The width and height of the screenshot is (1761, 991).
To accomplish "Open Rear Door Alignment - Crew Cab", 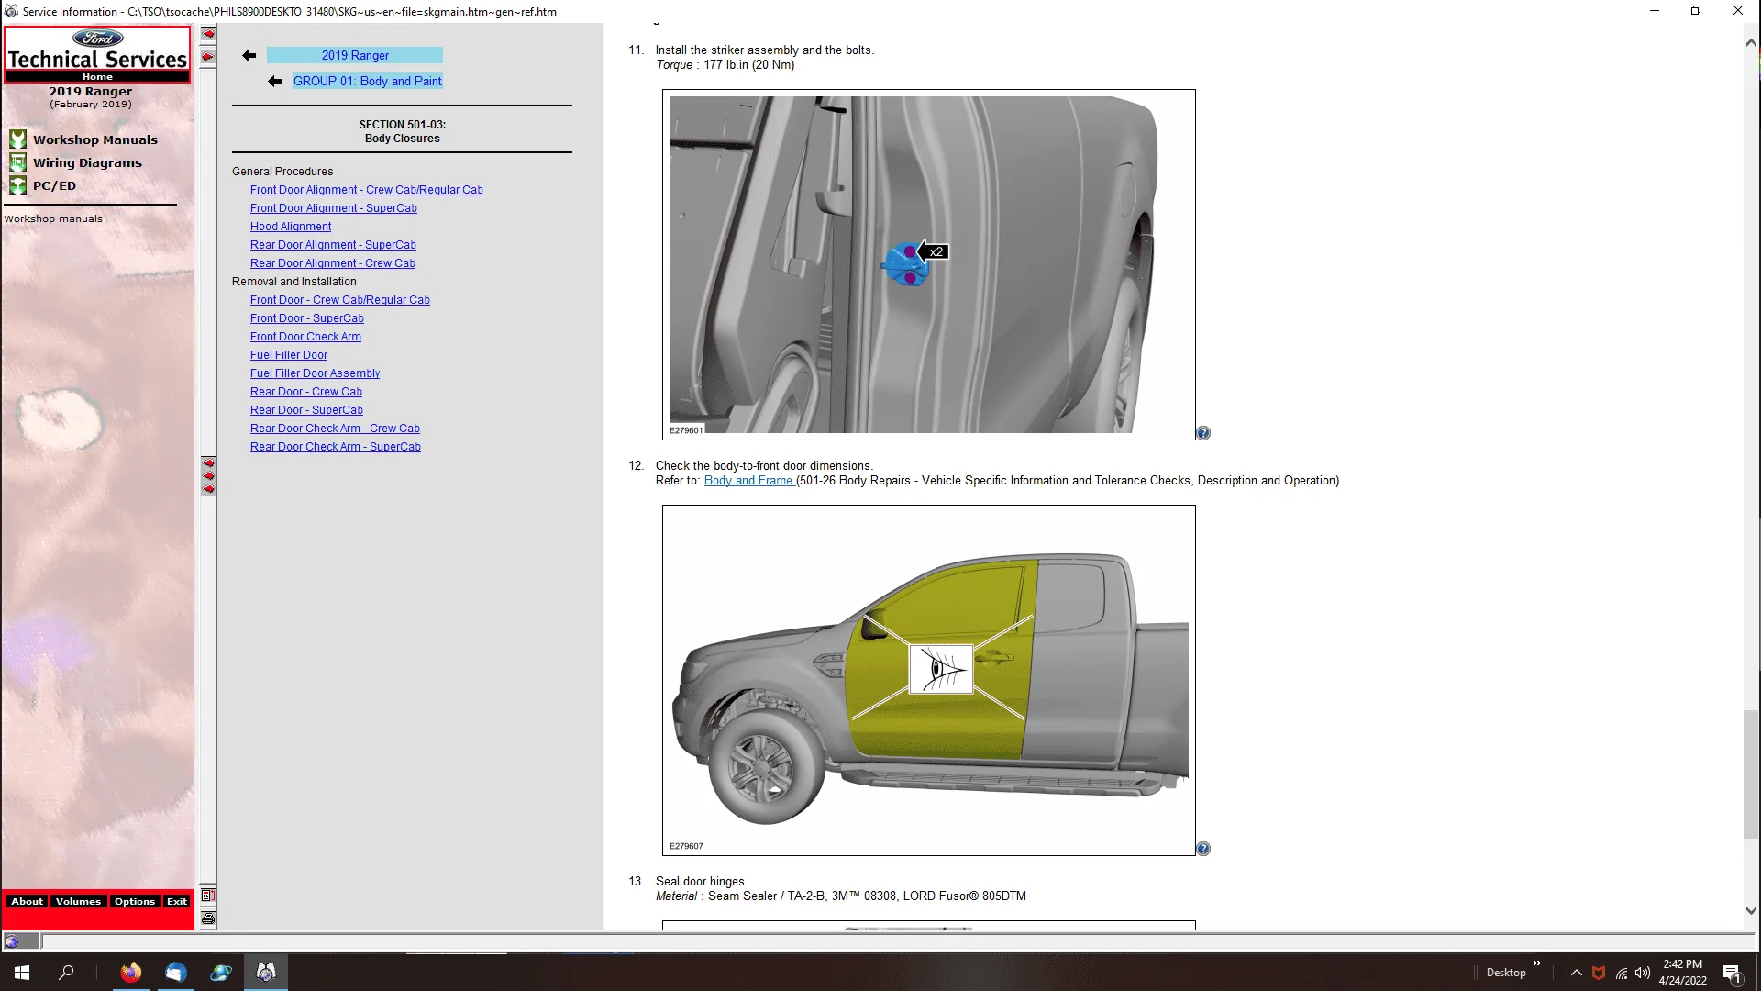I will (x=333, y=263).
